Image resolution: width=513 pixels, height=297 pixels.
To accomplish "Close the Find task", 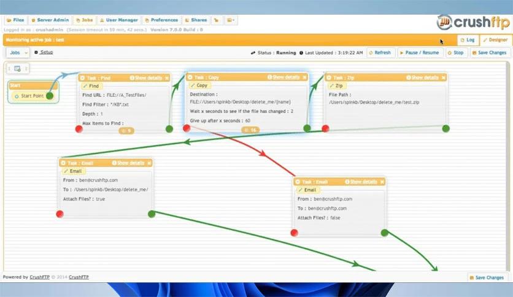I will click(167, 78).
